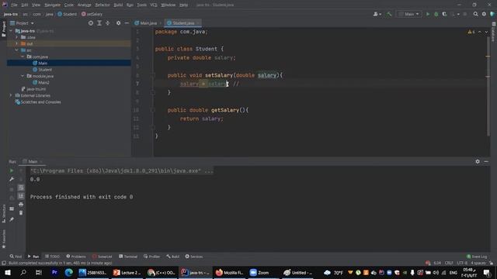Click the wrench icon in Run panel
The image size is (497, 279).
click(12, 179)
